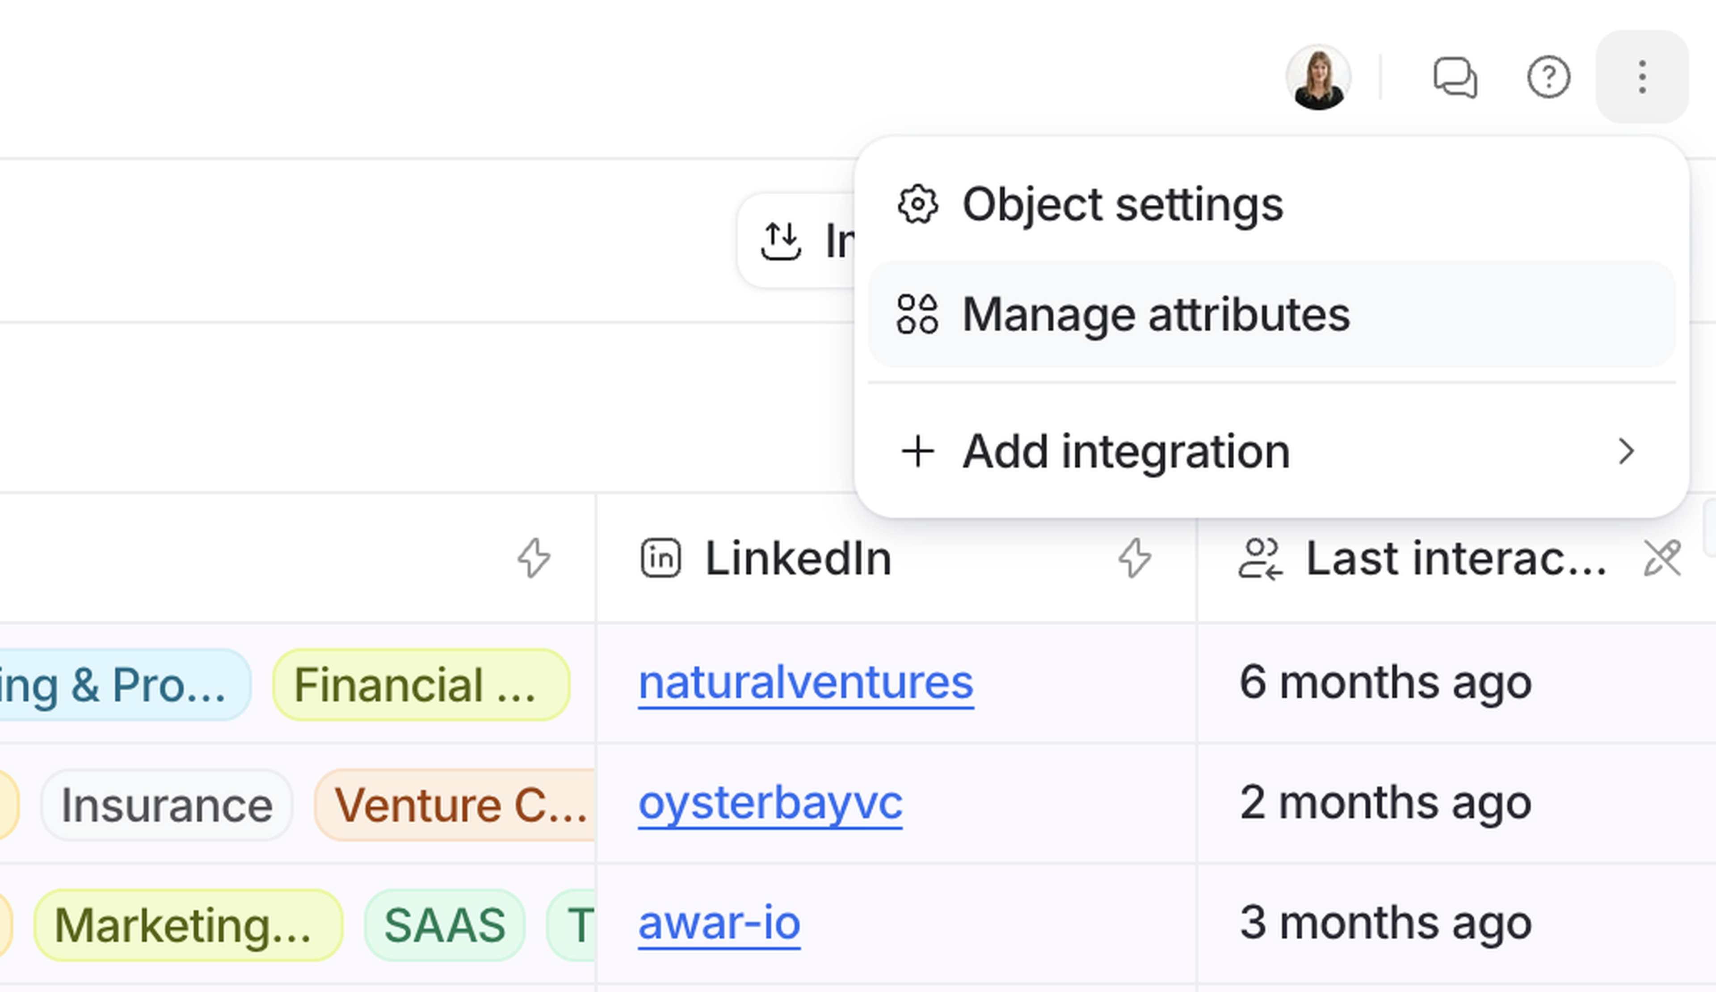
Task: Click the user profile avatar
Action: click(1318, 78)
